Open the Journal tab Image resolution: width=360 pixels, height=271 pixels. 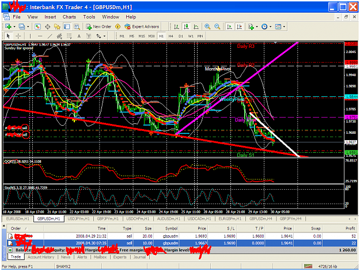coord(139,257)
